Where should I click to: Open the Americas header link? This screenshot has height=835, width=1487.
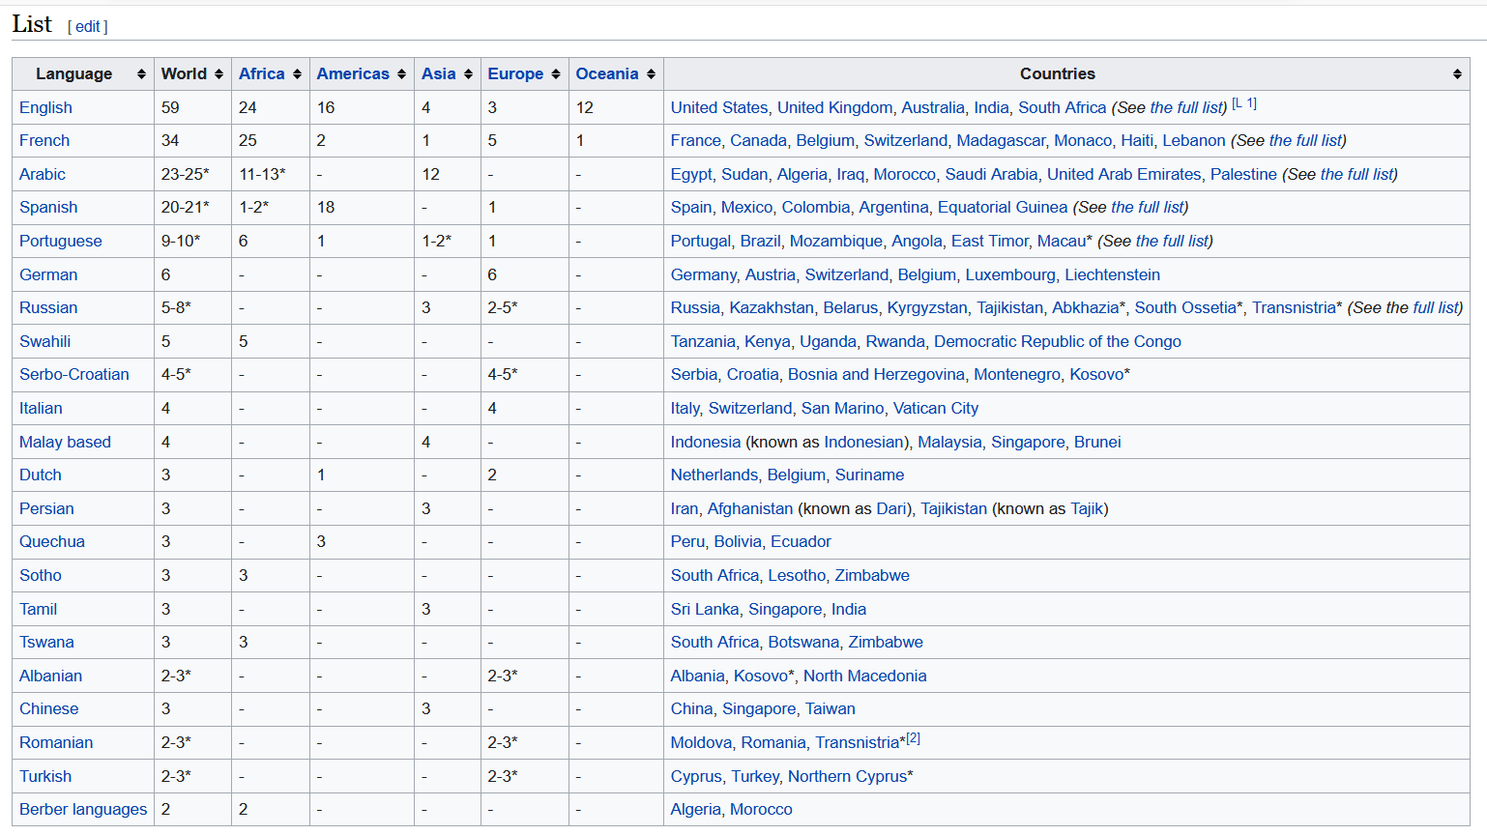coord(353,74)
